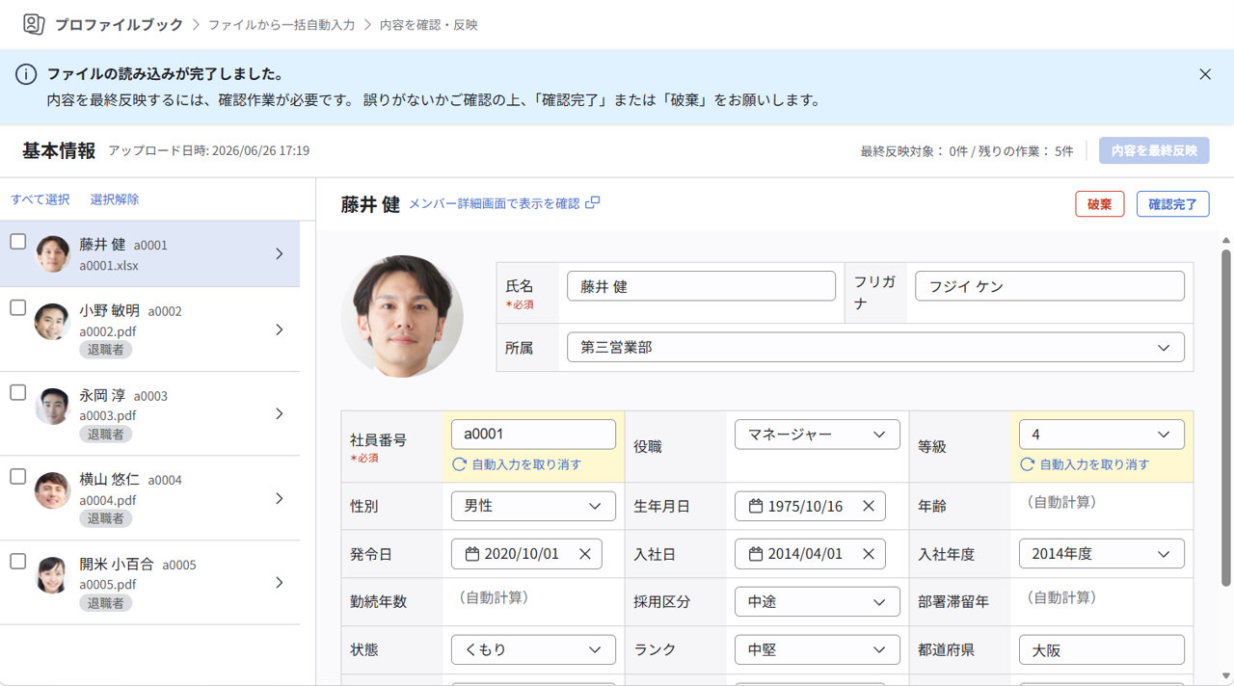Open 小野 敏明 row chevron

[x=280, y=330]
